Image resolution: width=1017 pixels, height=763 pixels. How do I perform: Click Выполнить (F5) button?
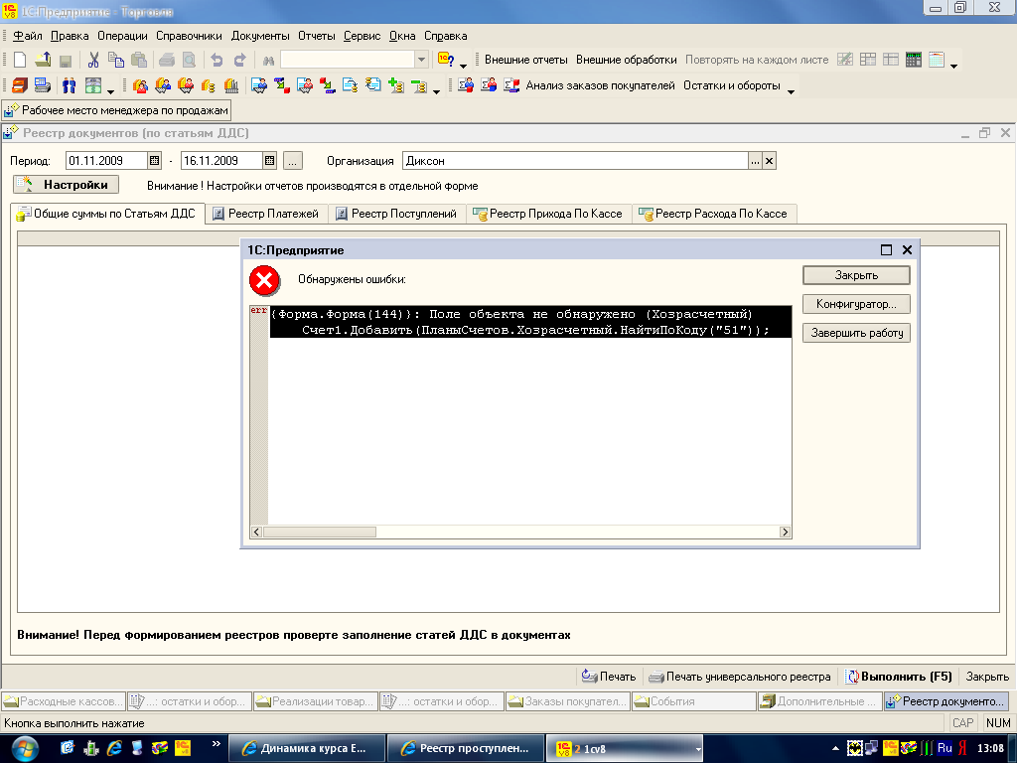point(900,676)
